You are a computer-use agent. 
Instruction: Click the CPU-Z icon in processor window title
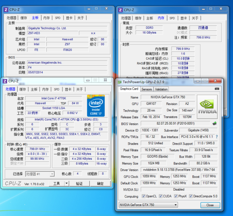point(5,81)
